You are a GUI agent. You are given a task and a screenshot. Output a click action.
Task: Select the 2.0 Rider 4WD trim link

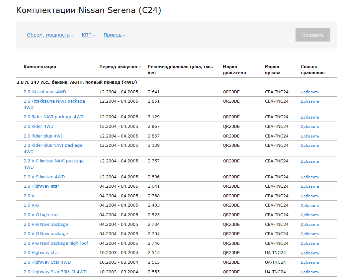tap(39, 126)
